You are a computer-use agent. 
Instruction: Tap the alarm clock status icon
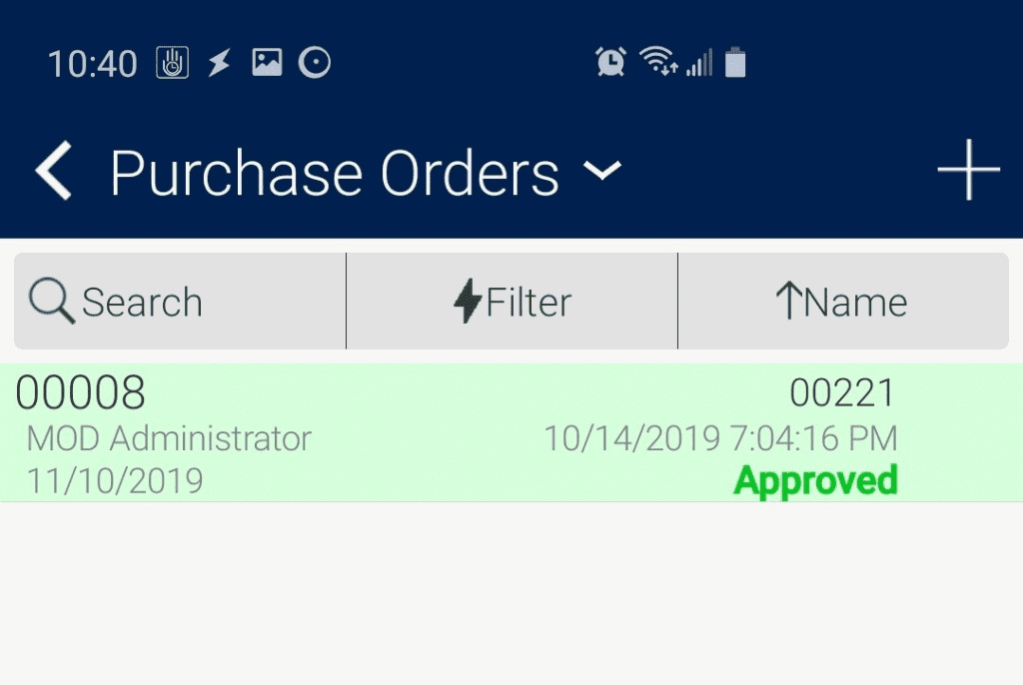610,63
